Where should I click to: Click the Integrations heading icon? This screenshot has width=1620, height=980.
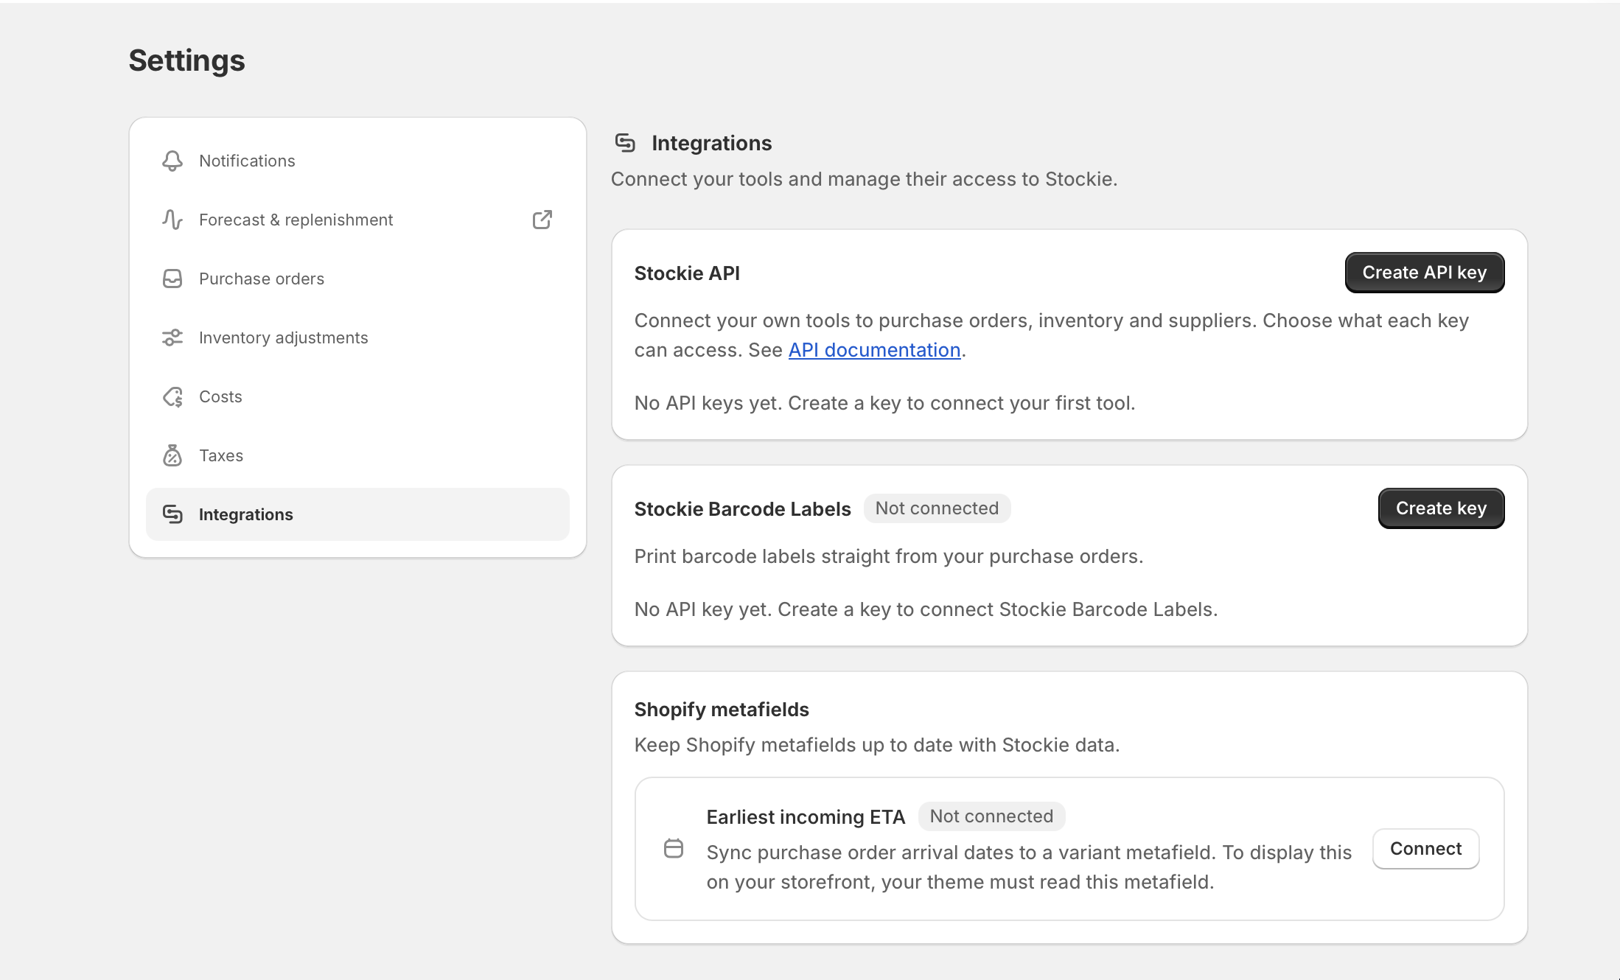point(625,143)
